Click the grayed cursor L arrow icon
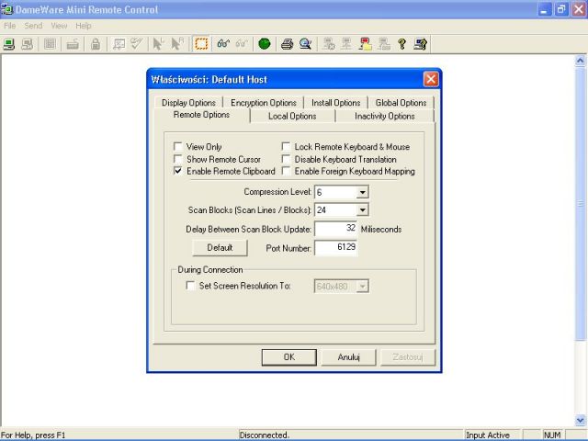The width and height of the screenshot is (588, 441). tap(159, 44)
